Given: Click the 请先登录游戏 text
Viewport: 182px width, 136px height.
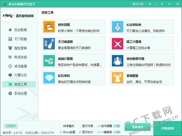Looking at the screenshot, I should click(25, 16).
